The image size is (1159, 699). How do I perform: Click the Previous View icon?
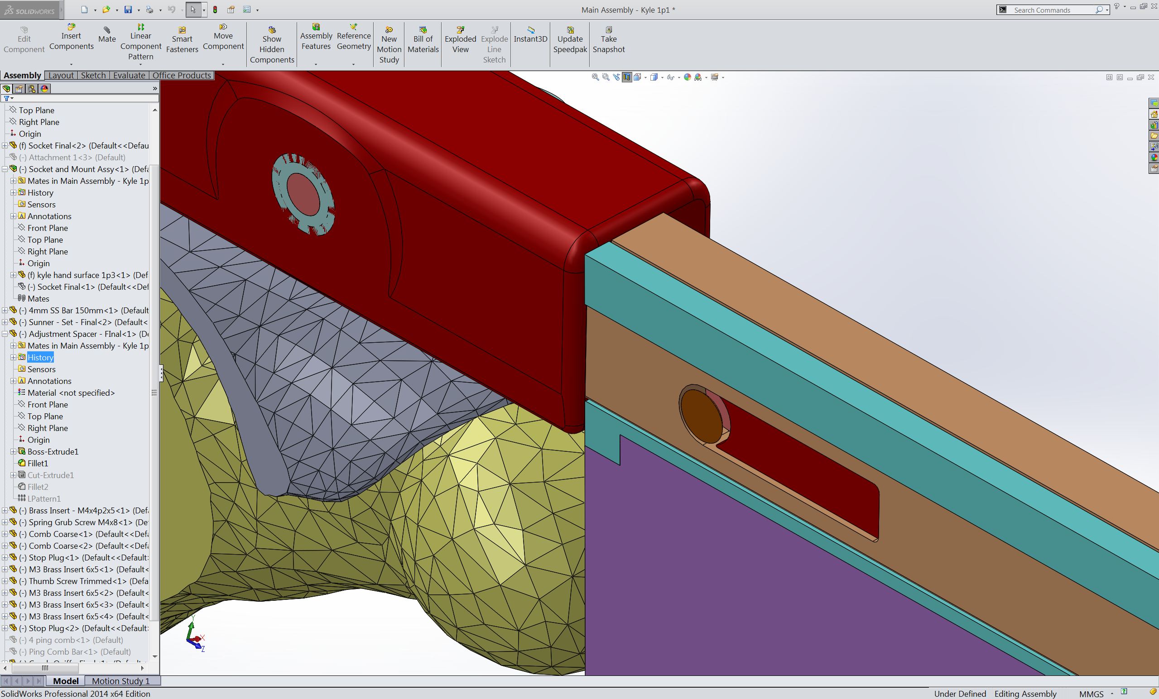click(x=616, y=77)
